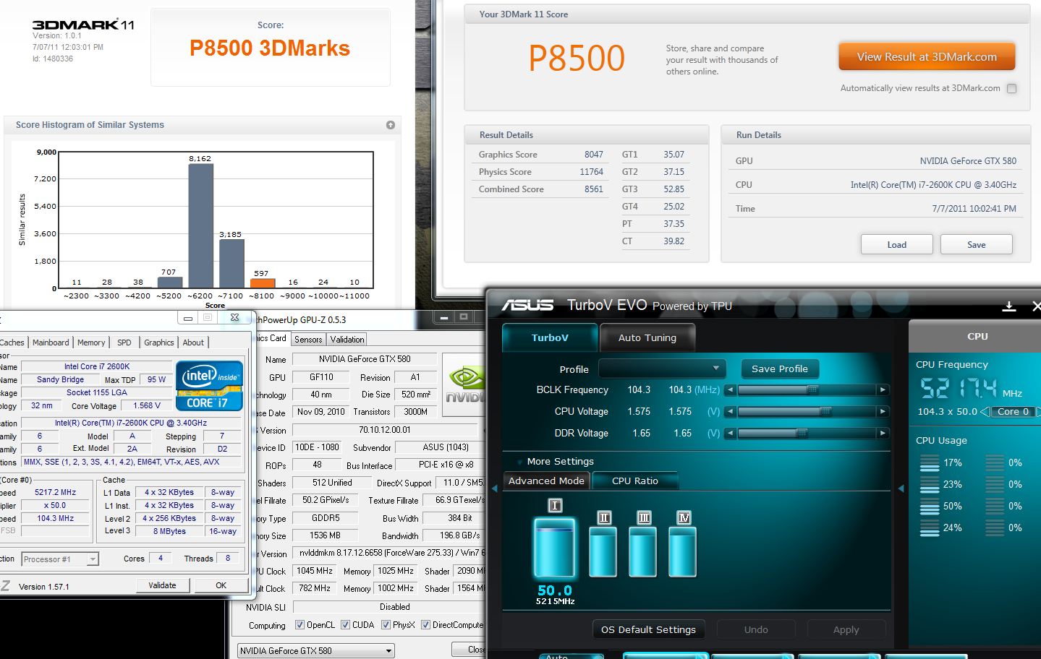Click tallest histogram bar labeled 8,162
The width and height of the screenshot is (1041, 659).
coord(201,225)
